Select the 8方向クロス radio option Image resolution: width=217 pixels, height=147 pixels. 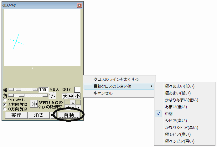(x=5, y=109)
